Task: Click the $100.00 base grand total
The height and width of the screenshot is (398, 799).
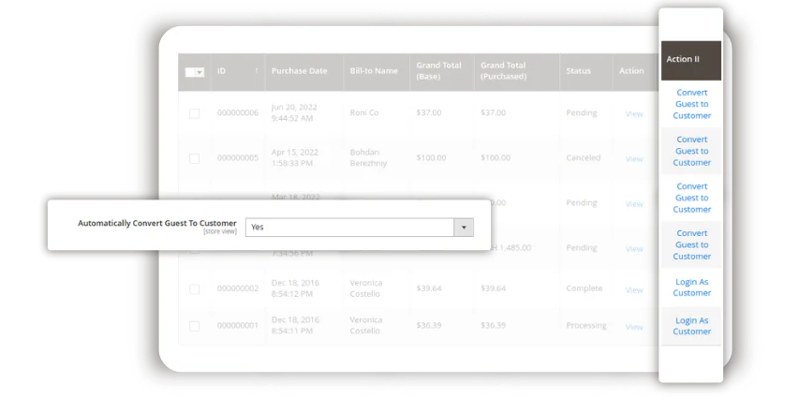Action: [431, 158]
